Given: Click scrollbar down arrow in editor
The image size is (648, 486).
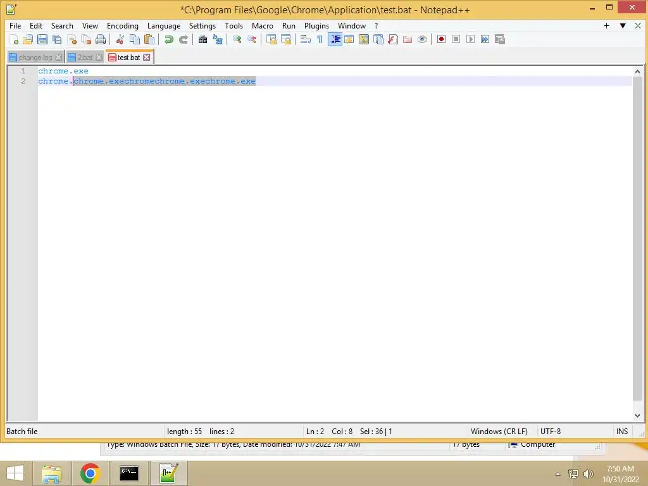Looking at the screenshot, I should click(637, 415).
